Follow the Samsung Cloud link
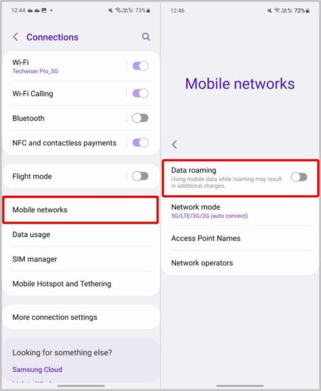321x391 pixels. pyautogui.click(x=37, y=369)
